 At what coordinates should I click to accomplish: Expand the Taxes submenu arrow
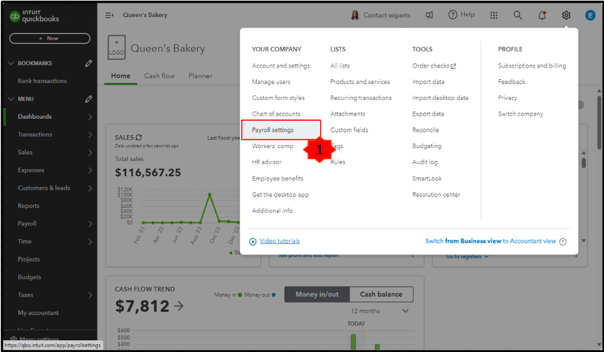89,295
